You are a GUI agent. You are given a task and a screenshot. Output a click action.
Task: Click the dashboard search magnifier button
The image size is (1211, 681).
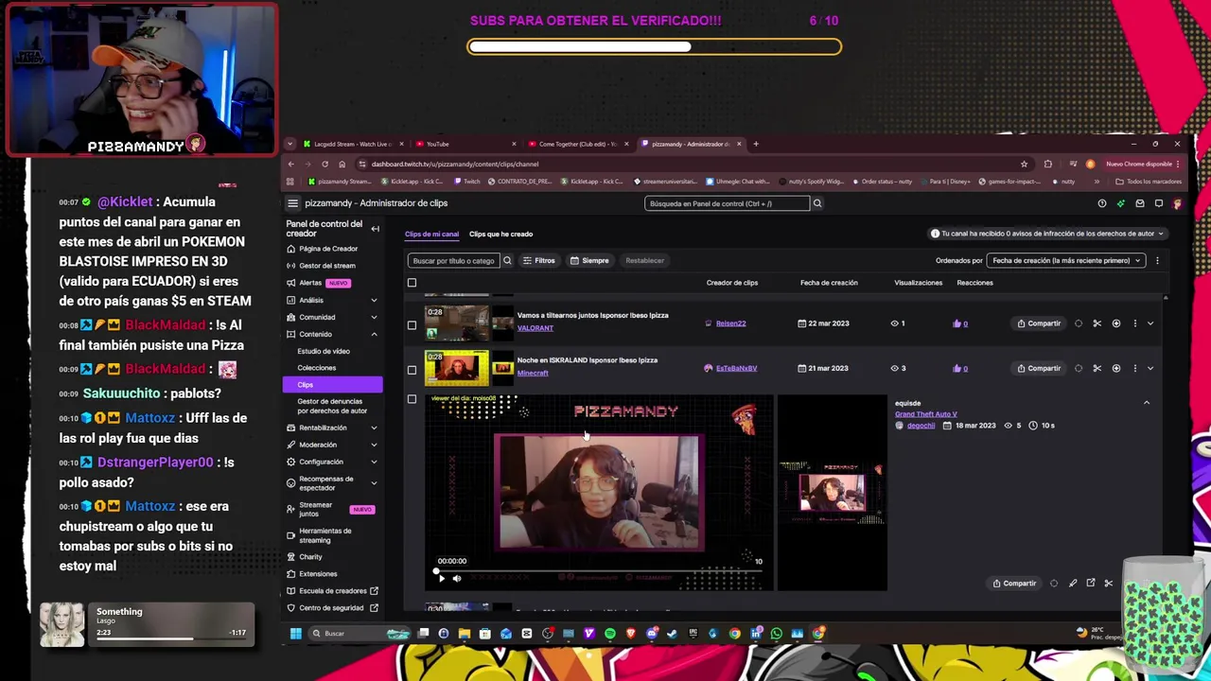817,203
